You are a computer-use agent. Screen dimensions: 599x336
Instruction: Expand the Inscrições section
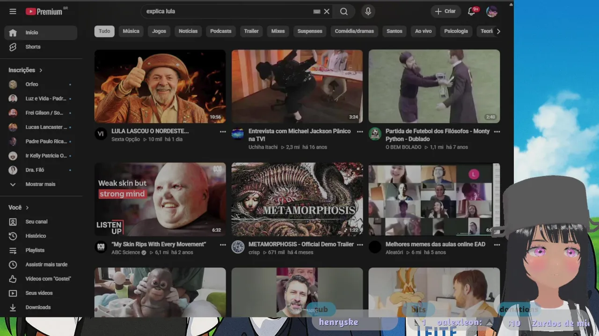point(26,70)
